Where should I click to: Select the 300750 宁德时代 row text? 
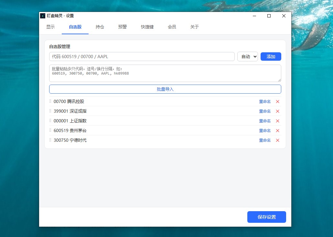(x=70, y=140)
